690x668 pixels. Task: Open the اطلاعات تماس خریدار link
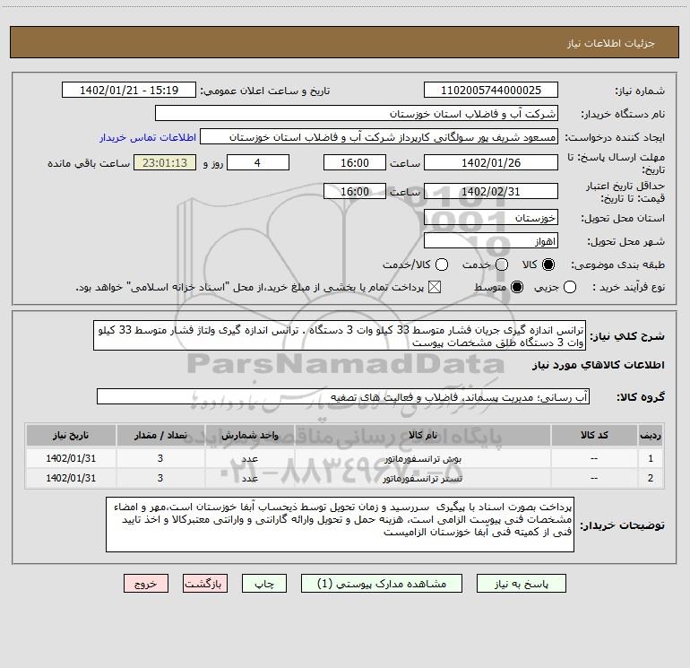(x=148, y=137)
